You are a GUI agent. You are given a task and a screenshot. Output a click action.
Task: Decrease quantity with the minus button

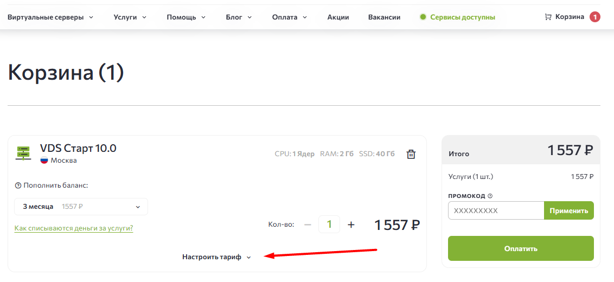tap(308, 225)
